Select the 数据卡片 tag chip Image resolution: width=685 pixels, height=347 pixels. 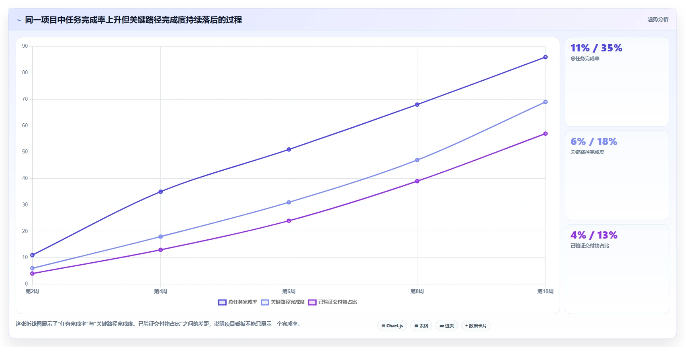click(476, 326)
